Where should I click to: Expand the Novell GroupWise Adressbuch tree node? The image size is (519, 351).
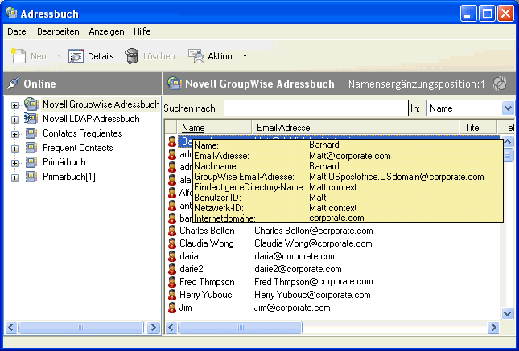(x=14, y=105)
